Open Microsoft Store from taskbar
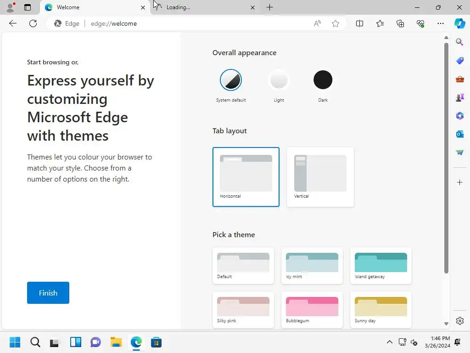The width and height of the screenshot is (470, 353). [x=156, y=342]
